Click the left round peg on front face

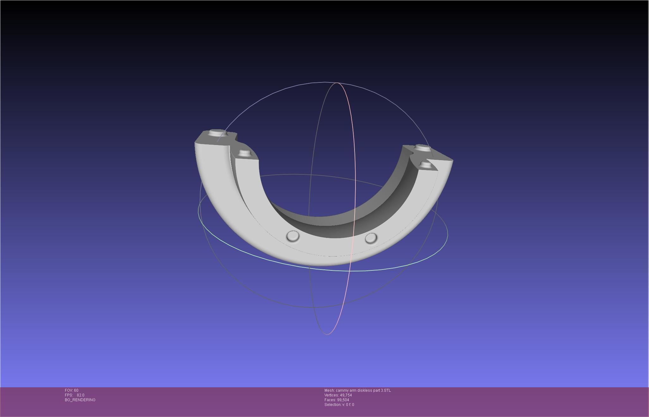coord(293,236)
